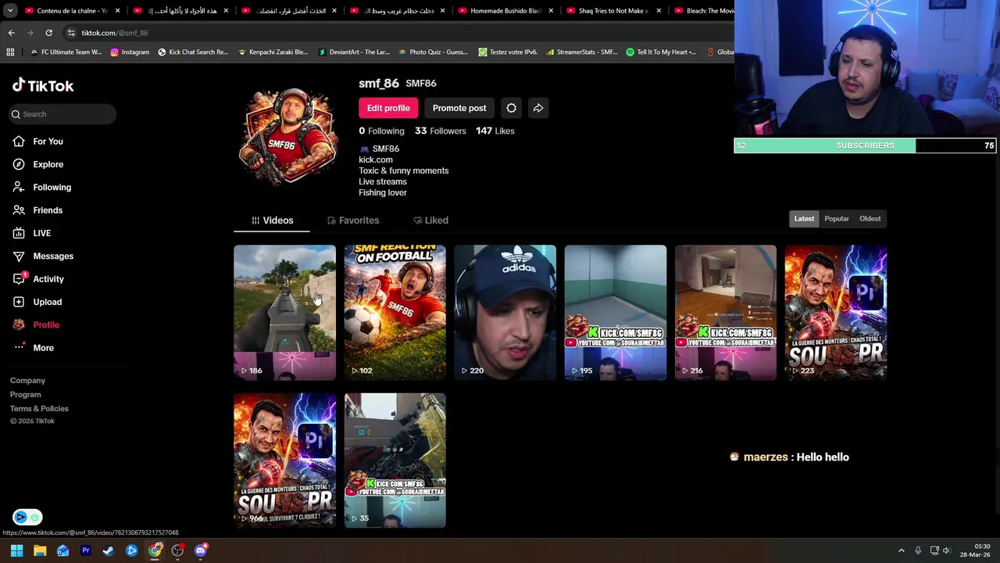
Task: Sort videos by Latest
Action: pos(804,219)
